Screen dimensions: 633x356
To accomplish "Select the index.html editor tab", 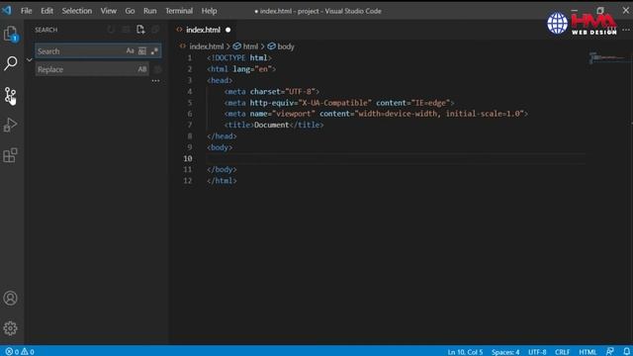I will click(204, 30).
